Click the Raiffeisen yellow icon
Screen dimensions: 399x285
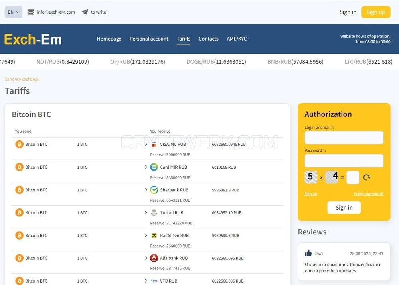pos(154,236)
